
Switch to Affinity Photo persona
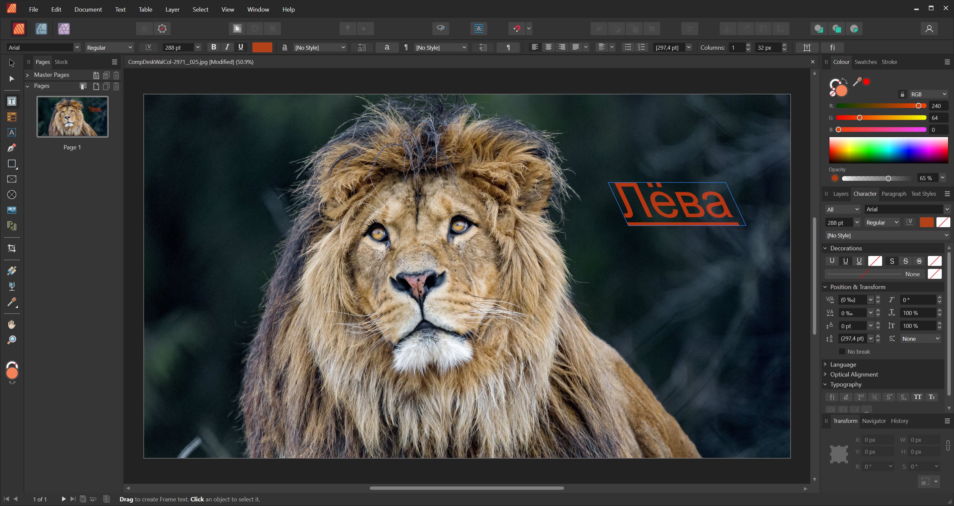coord(64,28)
